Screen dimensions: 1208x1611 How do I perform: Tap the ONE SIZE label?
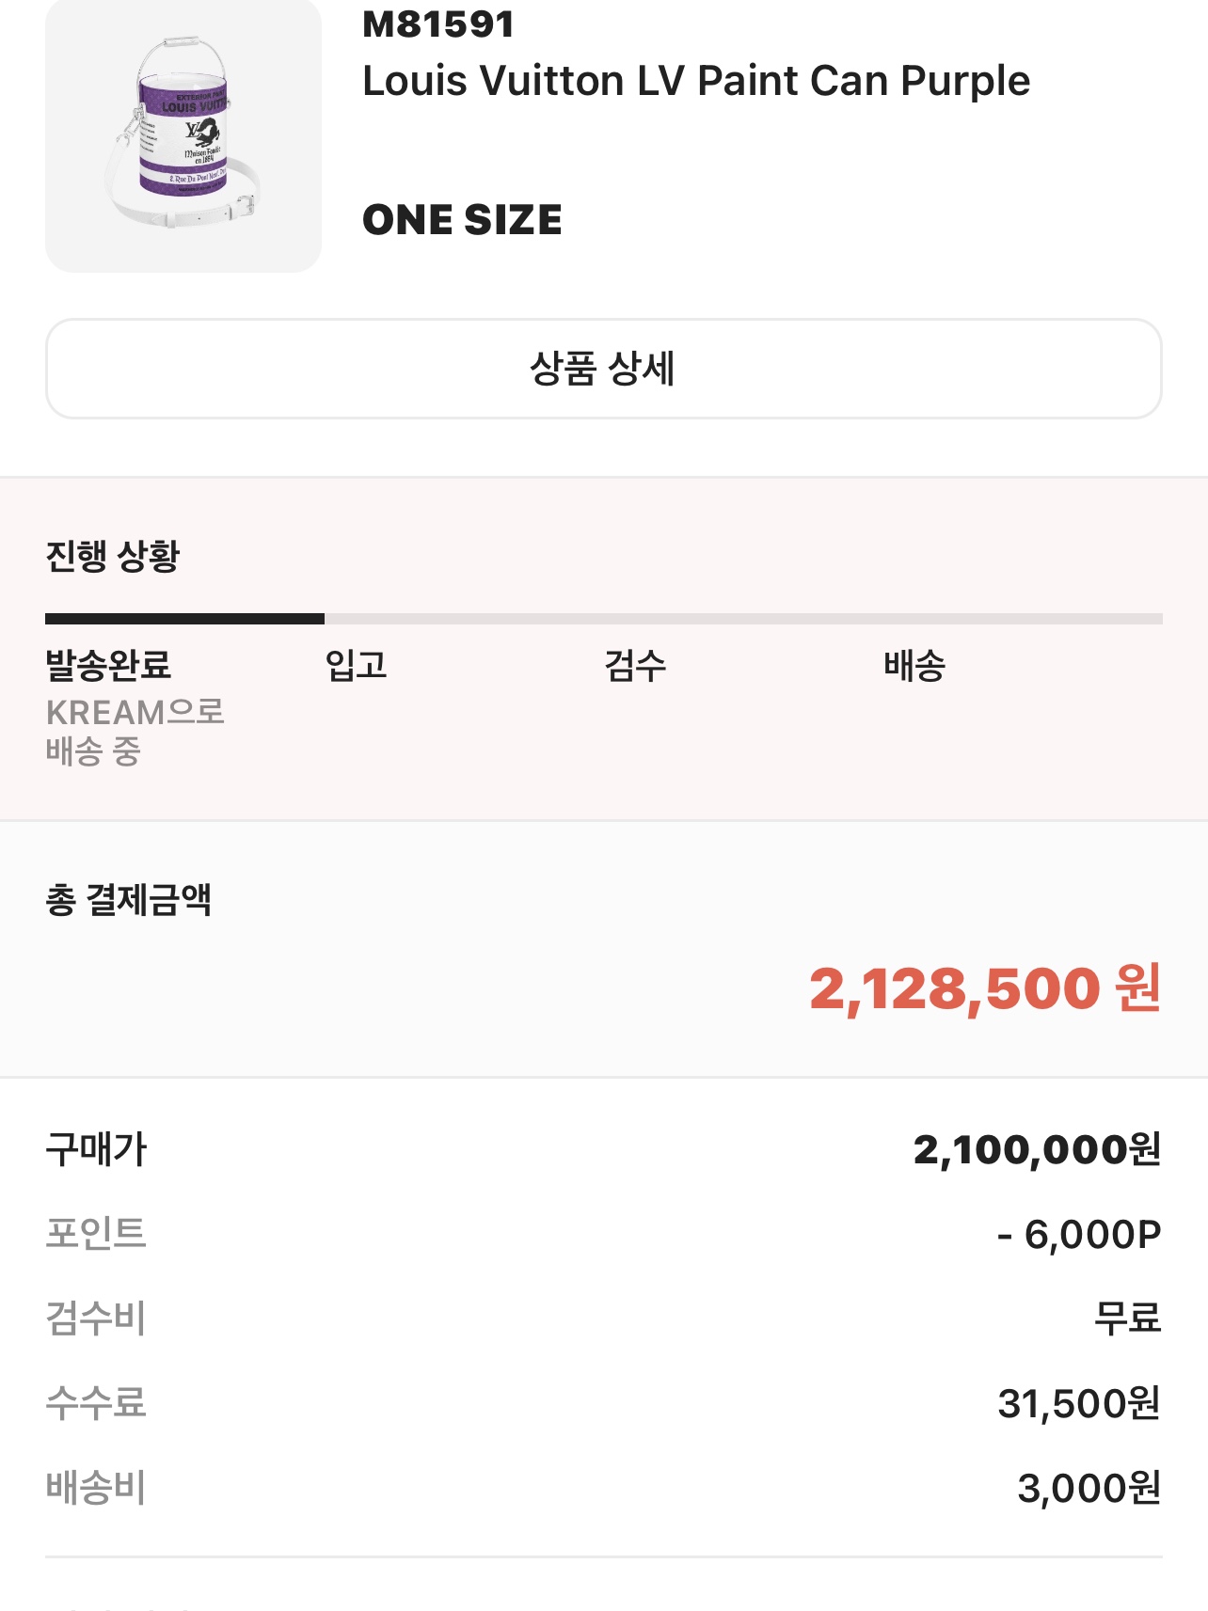point(462,220)
